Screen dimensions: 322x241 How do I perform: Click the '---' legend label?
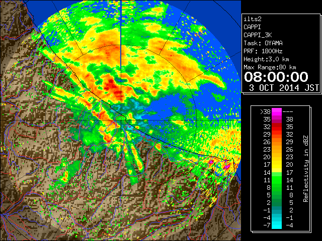click(288, 112)
